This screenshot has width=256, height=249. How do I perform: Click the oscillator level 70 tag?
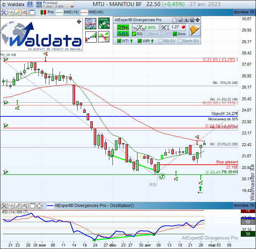coord(248,211)
